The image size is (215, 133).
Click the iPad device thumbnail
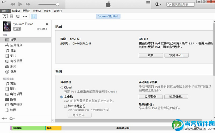[7, 26]
